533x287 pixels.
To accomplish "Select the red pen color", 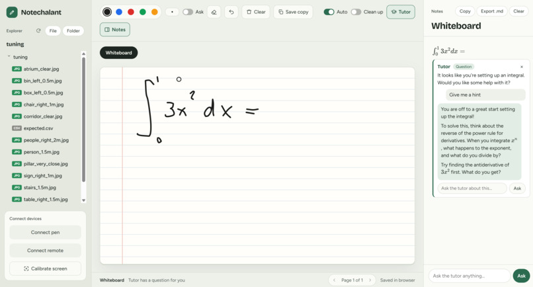I will pyautogui.click(x=131, y=12).
